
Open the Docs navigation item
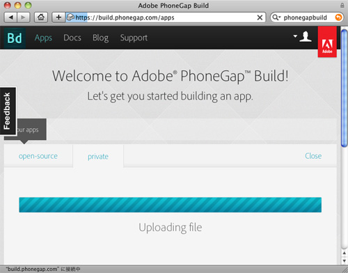(x=72, y=38)
